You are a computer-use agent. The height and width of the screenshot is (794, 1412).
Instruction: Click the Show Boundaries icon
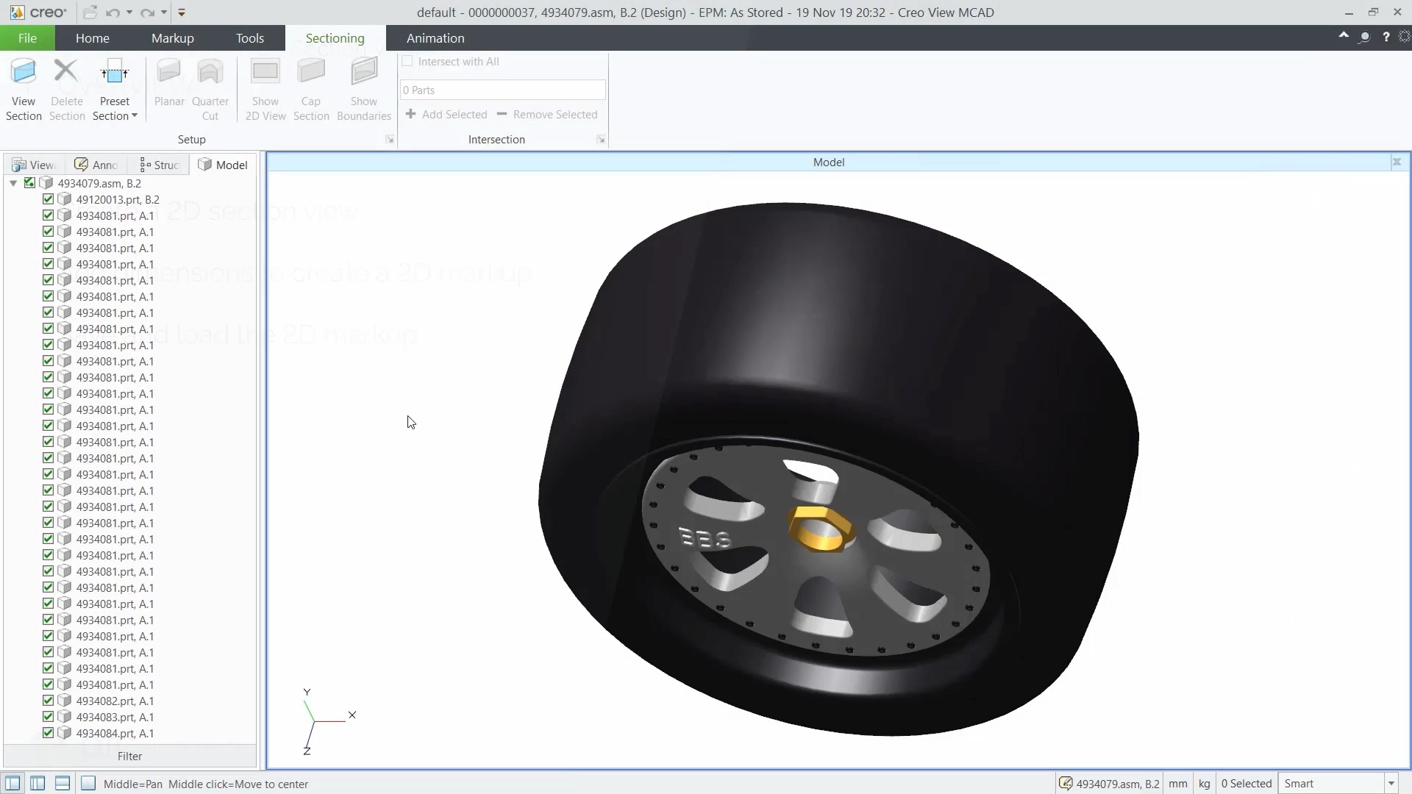364,72
